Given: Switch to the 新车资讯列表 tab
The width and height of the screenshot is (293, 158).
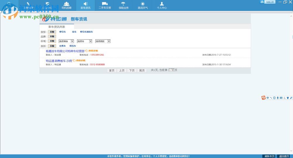Looking at the screenshot, I should click(57, 27).
